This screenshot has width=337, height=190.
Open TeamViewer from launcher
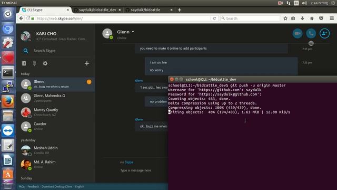pyautogui.click(x=8, y=130)
